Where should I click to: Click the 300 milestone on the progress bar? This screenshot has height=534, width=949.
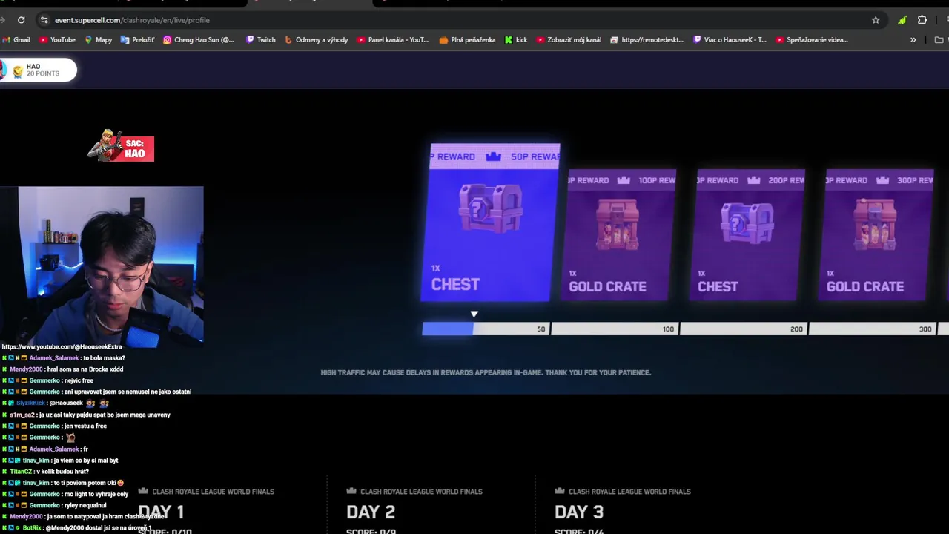925,329
